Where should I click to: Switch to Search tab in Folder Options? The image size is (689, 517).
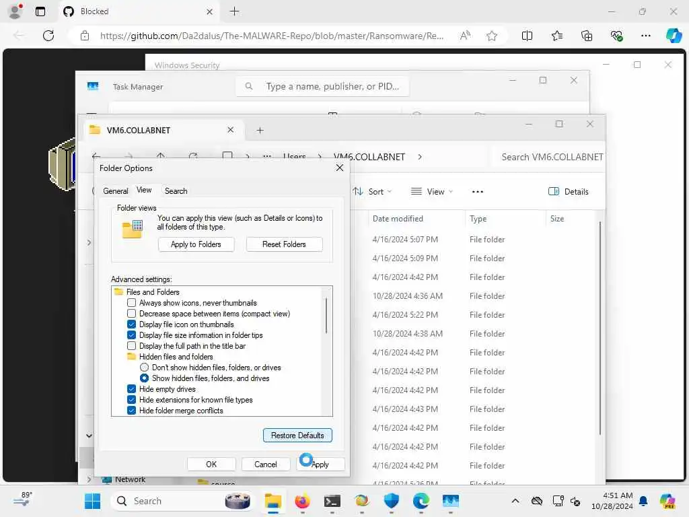pyautogui.click(x=176, y=191)
